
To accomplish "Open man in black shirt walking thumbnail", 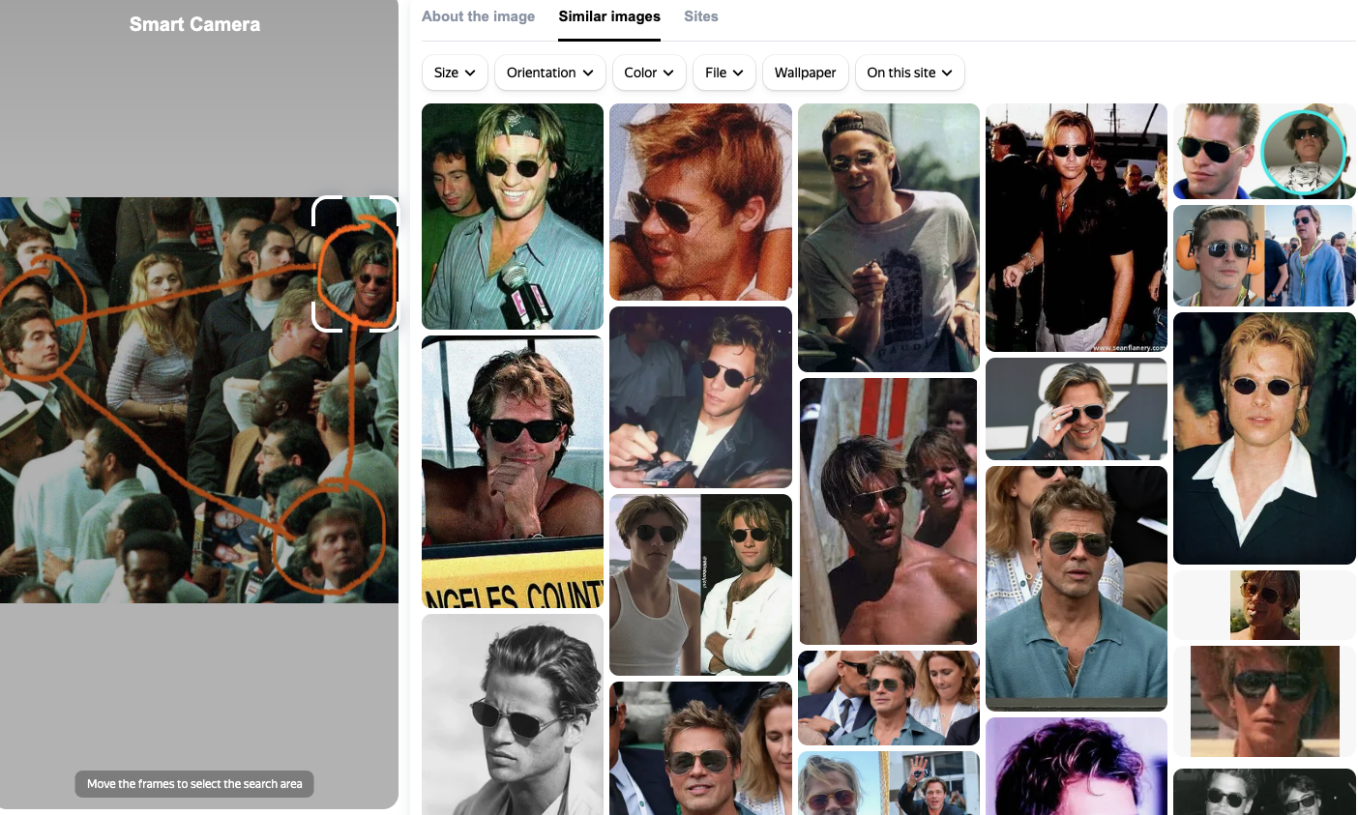I will pyautogui.click(x=1077, y=227).
